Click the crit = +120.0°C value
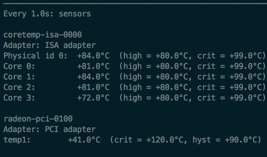The width and height of the screenshot is (267, 157). pos(149,140)
